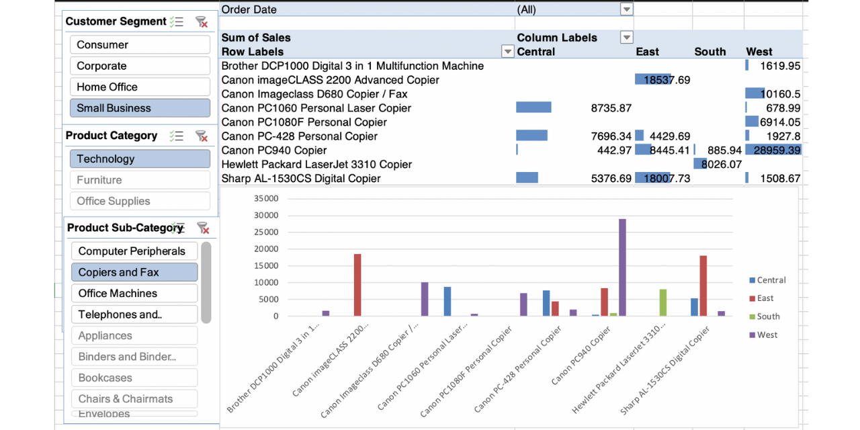
Task: Select Corporate in the Customer Segment slicer
Action: [x=140, y=65]
